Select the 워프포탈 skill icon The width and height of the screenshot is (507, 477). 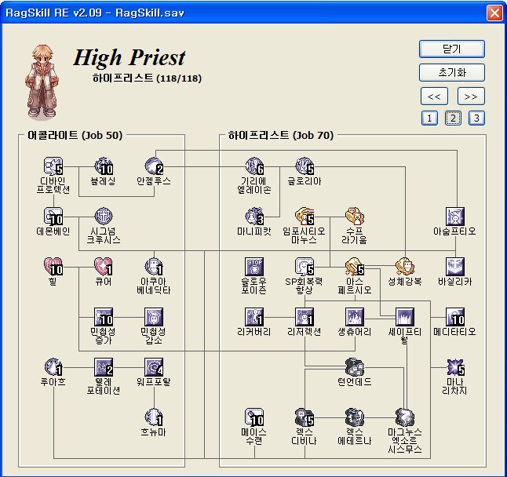point(153,367)
